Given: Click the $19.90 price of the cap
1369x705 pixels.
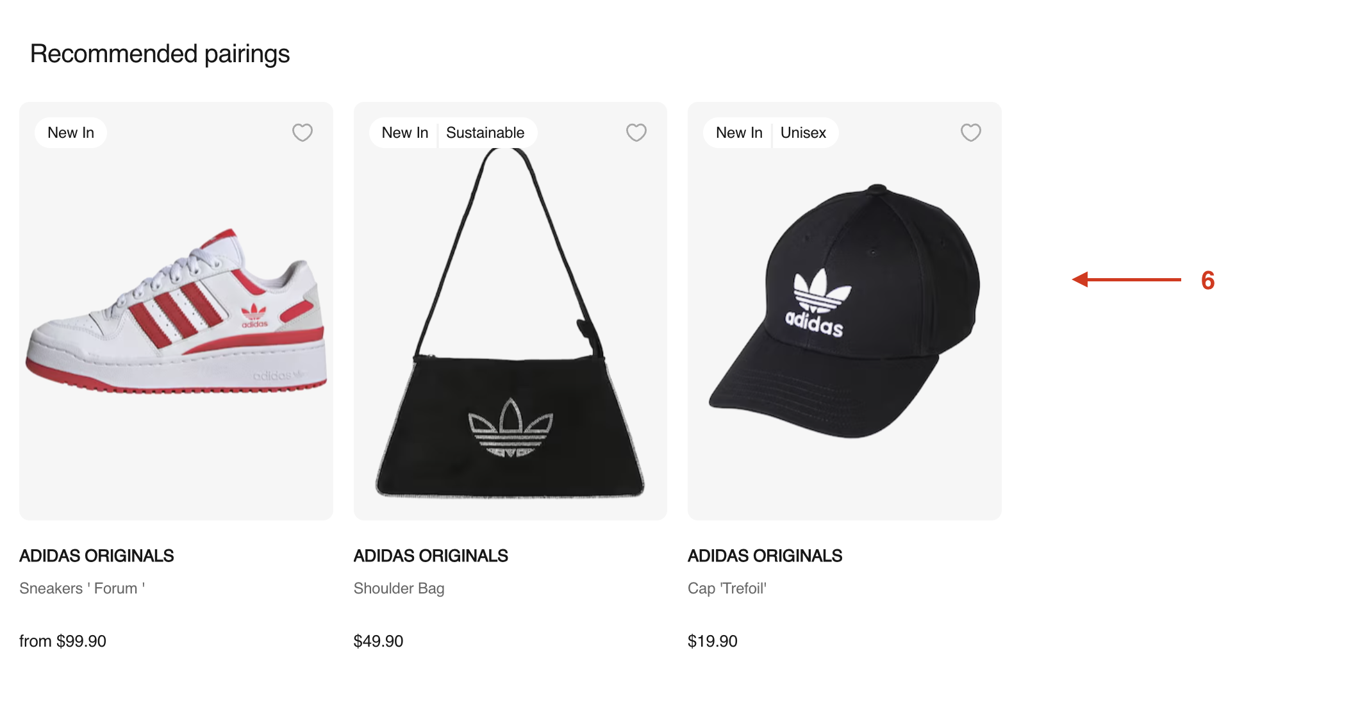Looking at the screenshot, I should 713,641.
